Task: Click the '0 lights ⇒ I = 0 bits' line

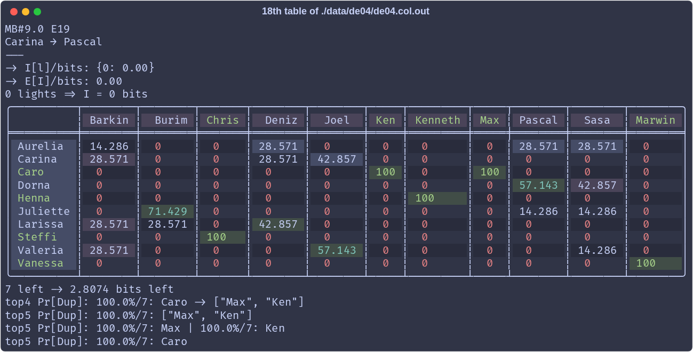Action: [76, 94]
